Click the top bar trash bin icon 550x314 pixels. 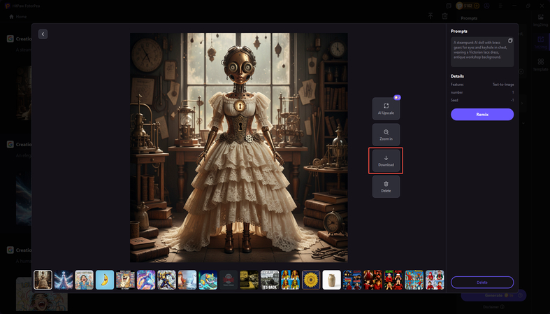(444, 16)
